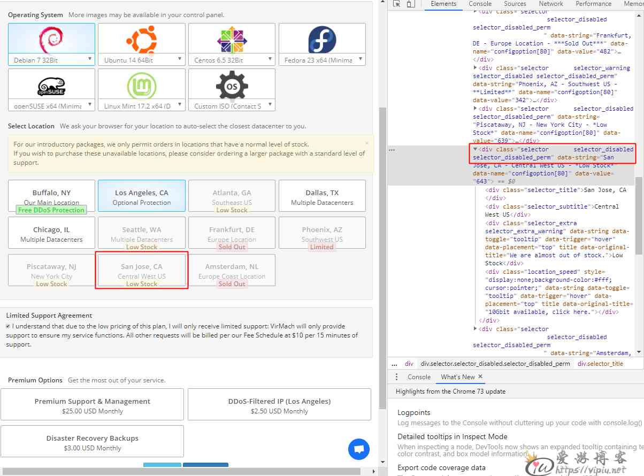Choose the openSUSE chameleon logo

51,86
